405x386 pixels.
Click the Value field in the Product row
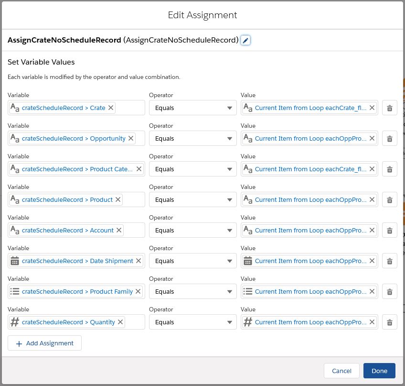click(x=310, y=200)
